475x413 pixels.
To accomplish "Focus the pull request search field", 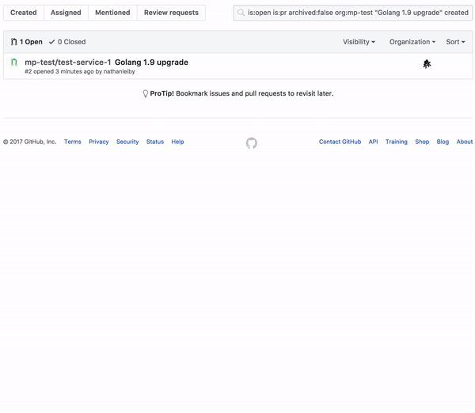I will tap(353, 13).
